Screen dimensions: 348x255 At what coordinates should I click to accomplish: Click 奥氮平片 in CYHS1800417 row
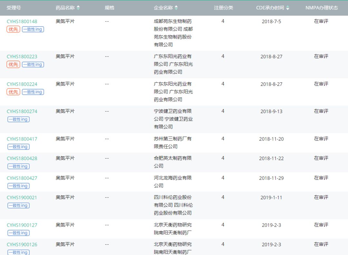(65, 139)
